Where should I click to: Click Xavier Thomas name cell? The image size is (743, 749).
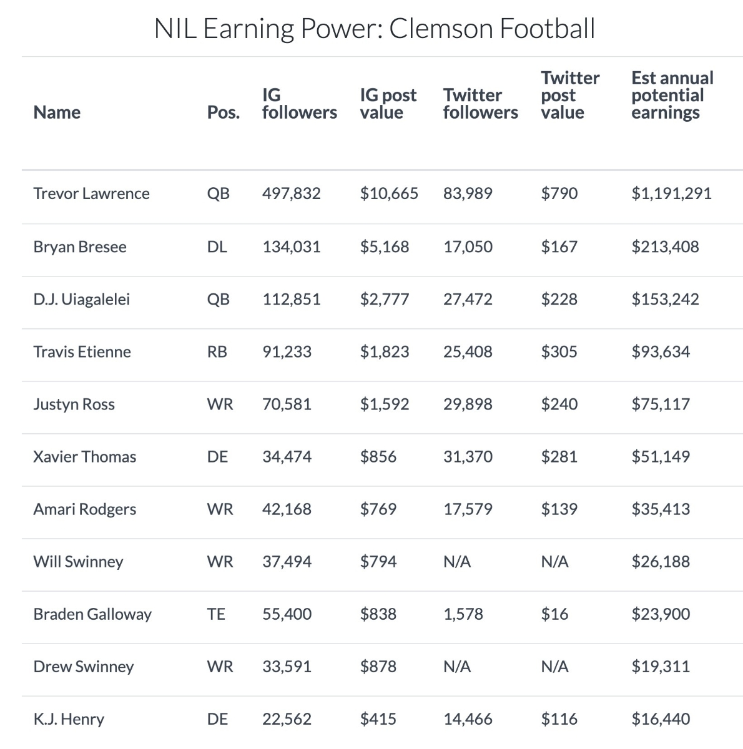pyautogui.click(x=84, y=456)
